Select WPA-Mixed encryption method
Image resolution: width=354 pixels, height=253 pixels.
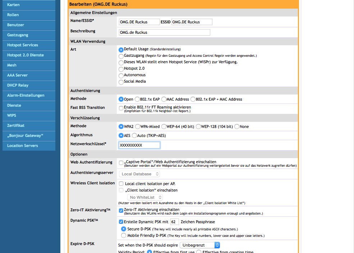click(x=138, y=126)
